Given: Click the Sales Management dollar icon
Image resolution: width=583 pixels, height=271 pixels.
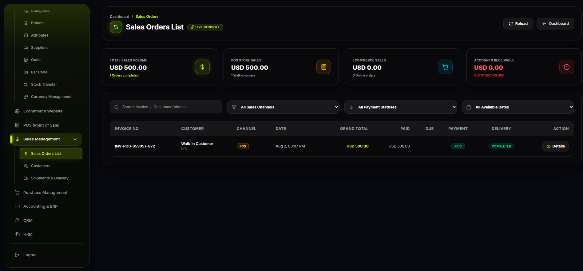Looking at the screenshot, I should pyautogui.click(x=17, y=139).
